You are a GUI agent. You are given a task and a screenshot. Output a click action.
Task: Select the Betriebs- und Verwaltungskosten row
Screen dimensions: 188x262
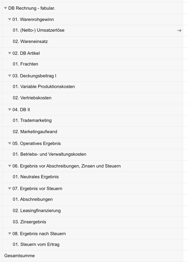(49, 154)
